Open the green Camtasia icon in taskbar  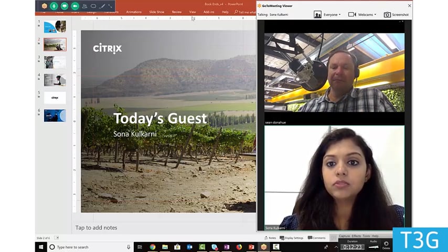pyautogui.click(x=202, y=247)
